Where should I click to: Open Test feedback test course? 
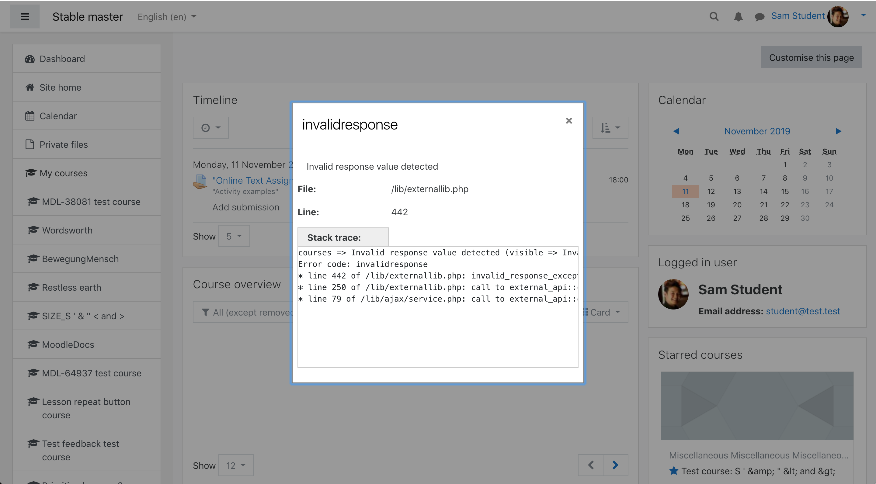(x=87, y=450)
